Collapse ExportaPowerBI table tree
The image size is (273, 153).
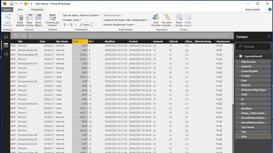click(237, 56)
